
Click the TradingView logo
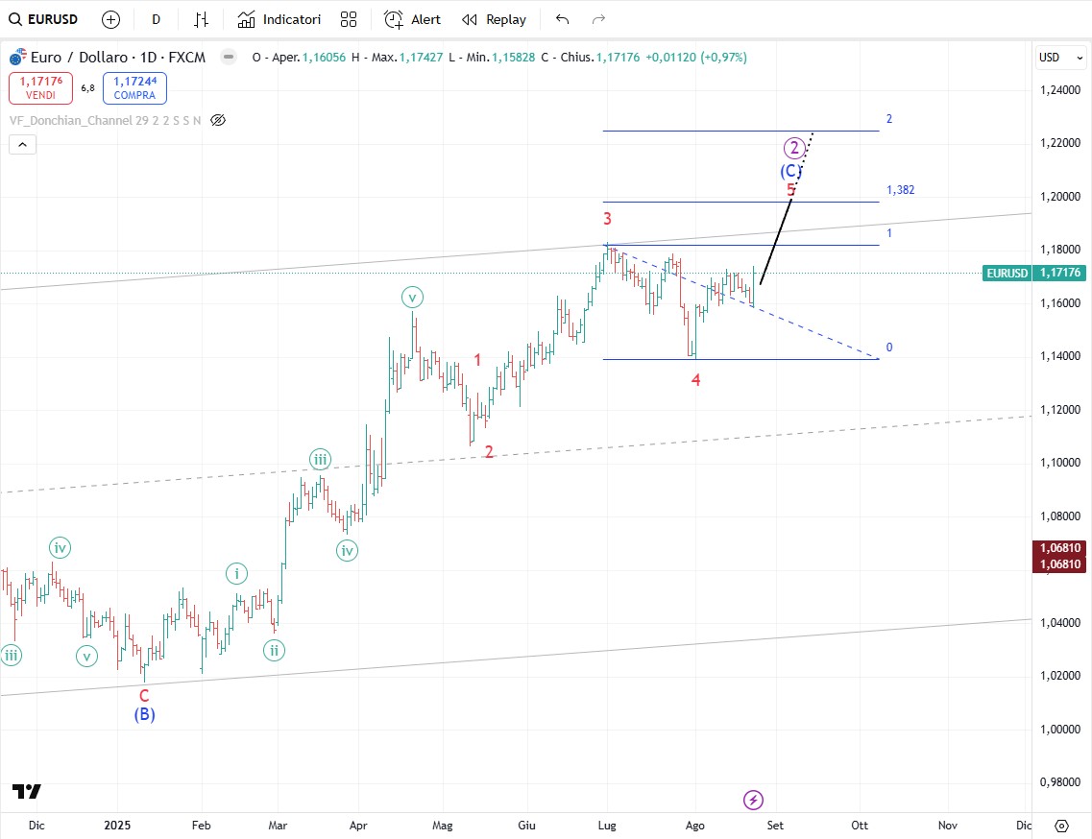(27, 792)
